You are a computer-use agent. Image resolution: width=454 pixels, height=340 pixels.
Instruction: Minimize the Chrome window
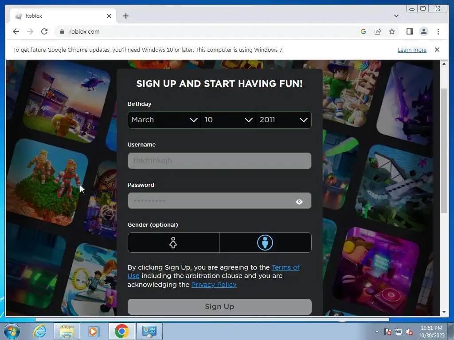point(412,9)
